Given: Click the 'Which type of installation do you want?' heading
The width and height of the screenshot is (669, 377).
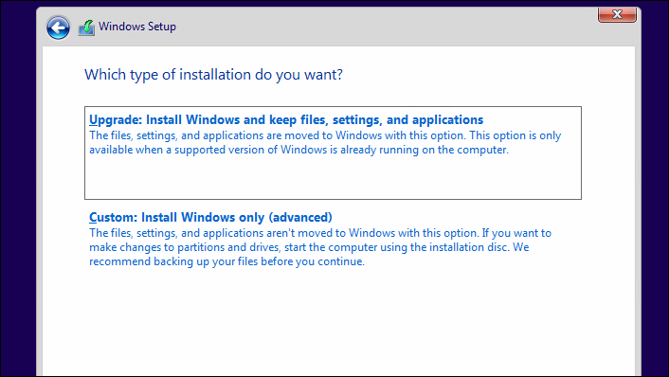Looking at the screenshot, I should coord(213,75).
